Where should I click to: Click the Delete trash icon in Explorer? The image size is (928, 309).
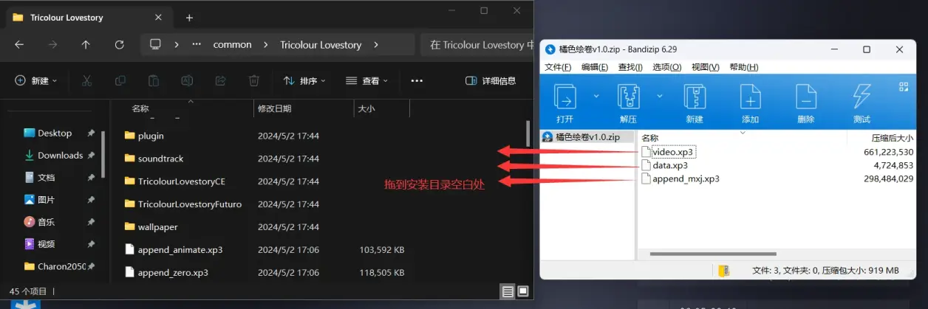253,80
